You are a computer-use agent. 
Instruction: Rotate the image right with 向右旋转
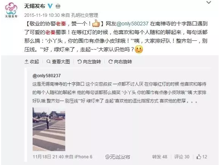click(x=120, y=61)
